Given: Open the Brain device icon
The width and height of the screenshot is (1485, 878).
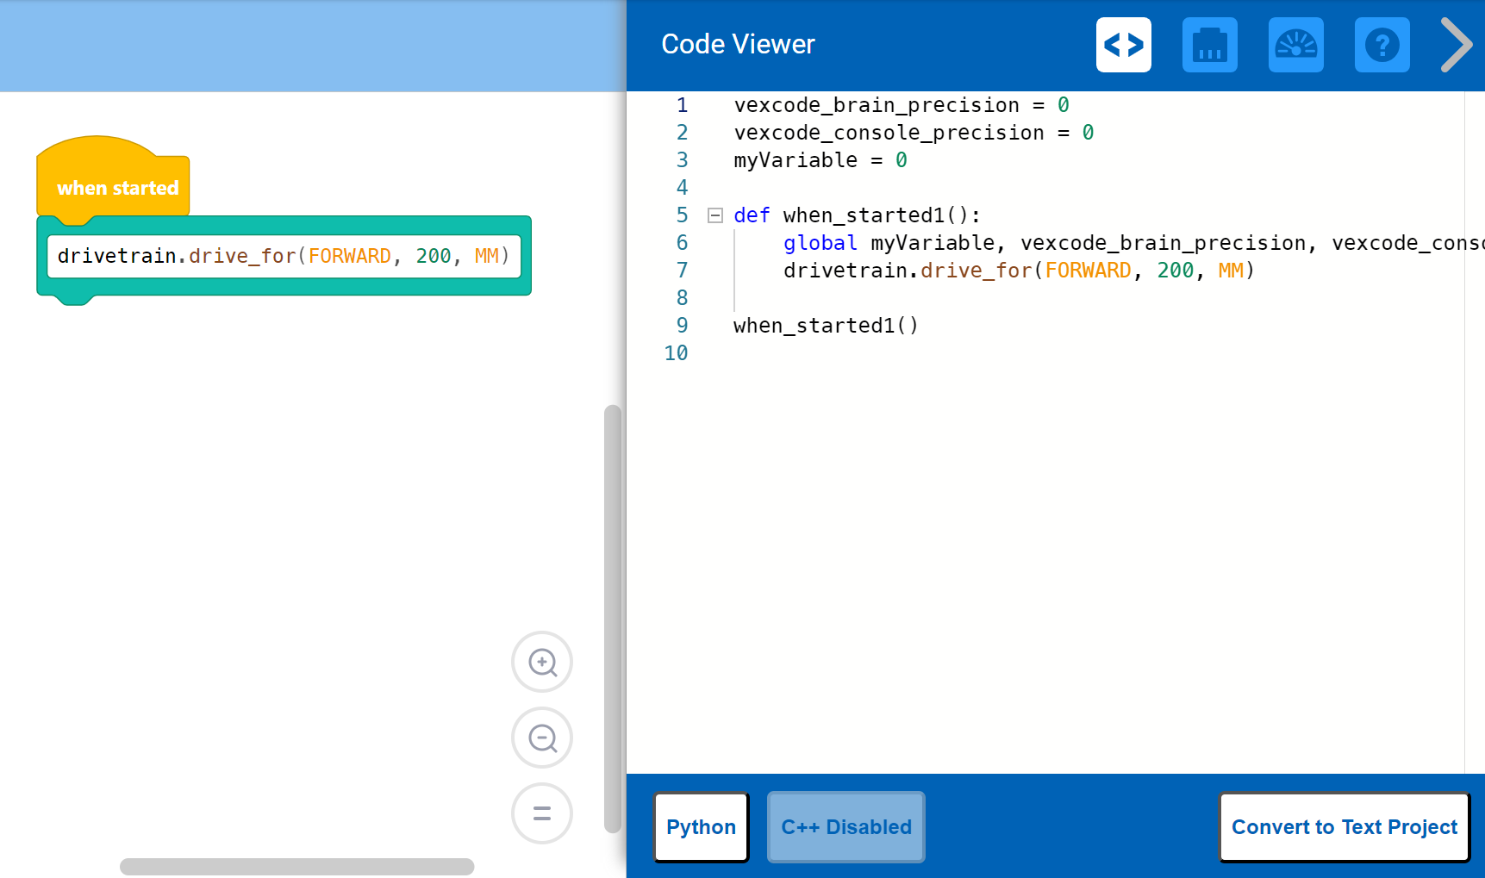Looking at the screenshot, I should tap(1209, 45).
